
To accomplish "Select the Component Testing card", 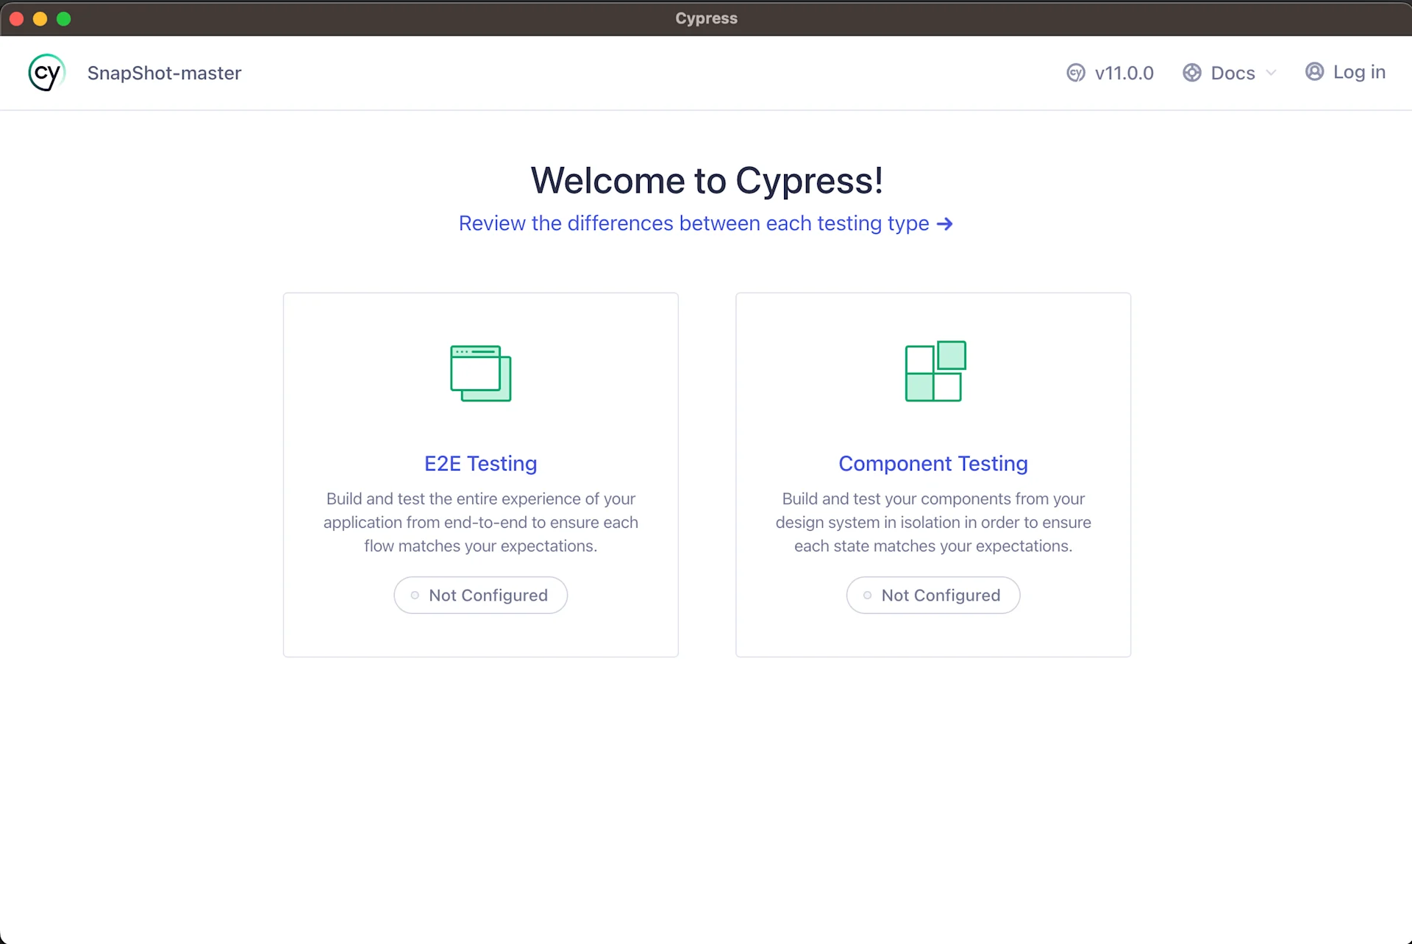I will coord(933,475).
